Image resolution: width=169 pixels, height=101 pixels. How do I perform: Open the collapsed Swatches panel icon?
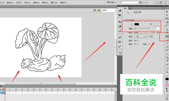[x=120, y=15]
